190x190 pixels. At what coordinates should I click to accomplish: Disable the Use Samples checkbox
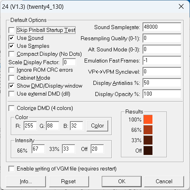tap(12, 46)
